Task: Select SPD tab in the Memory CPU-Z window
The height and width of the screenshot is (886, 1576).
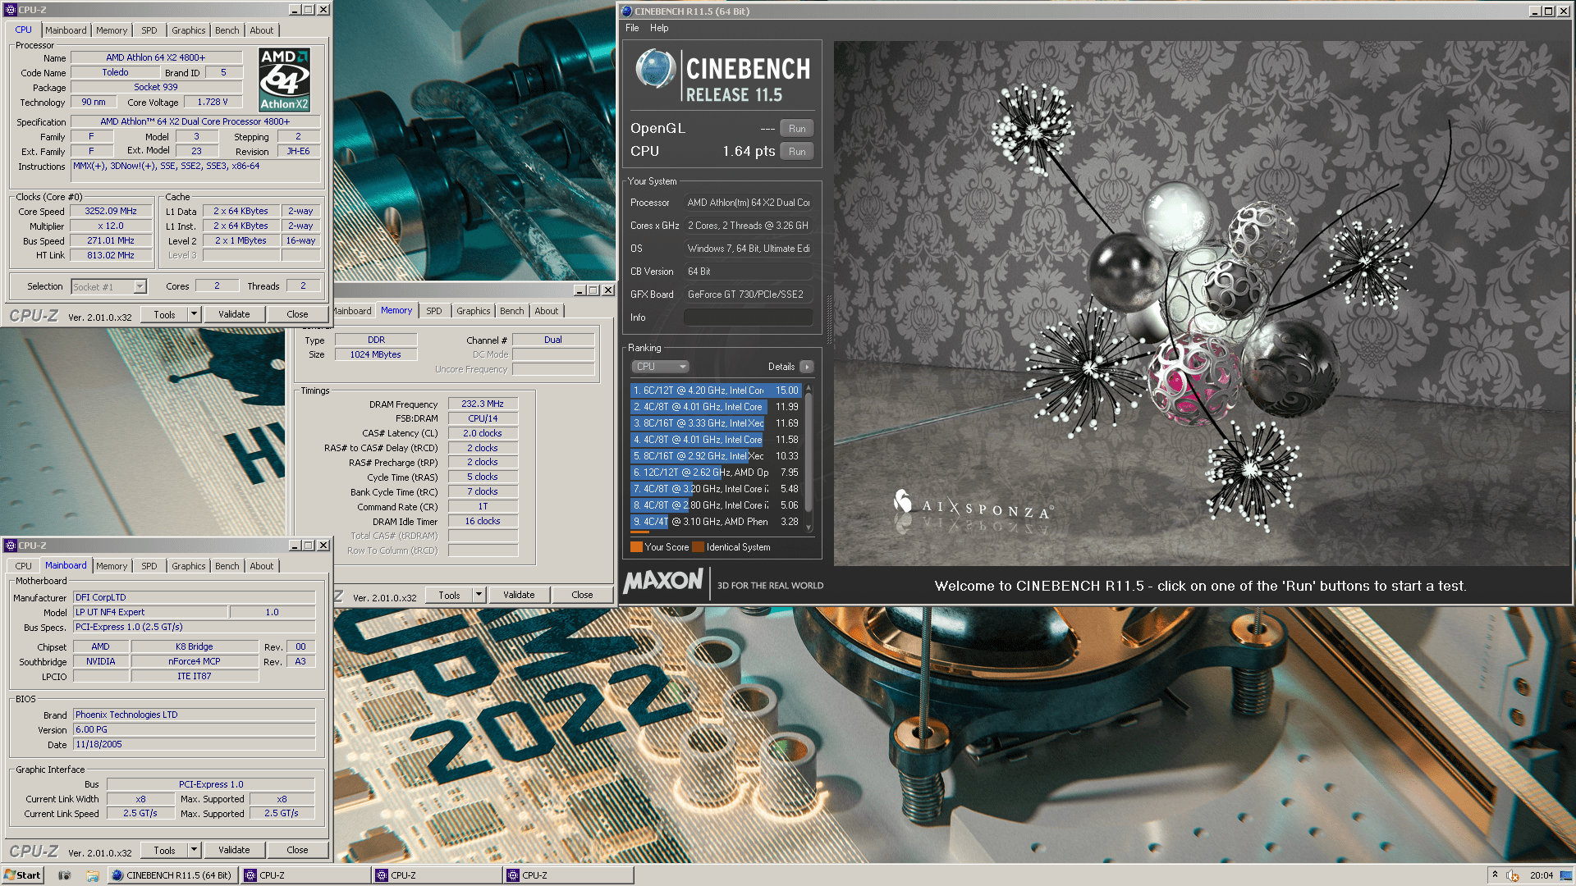Action: pyautogui.click(x=434, y=311)
